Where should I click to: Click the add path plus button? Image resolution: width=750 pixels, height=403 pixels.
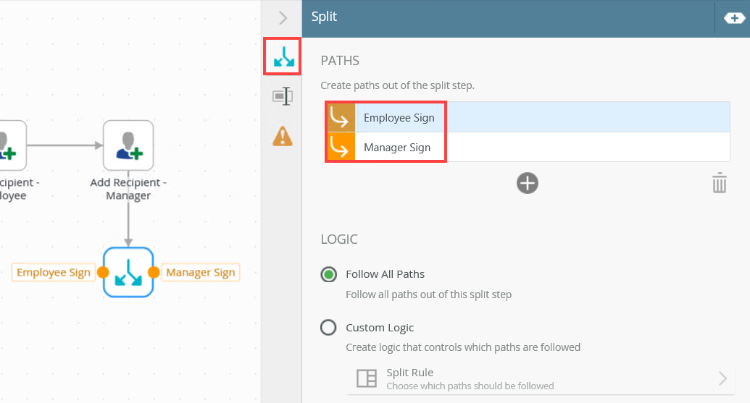click(528, 183)
